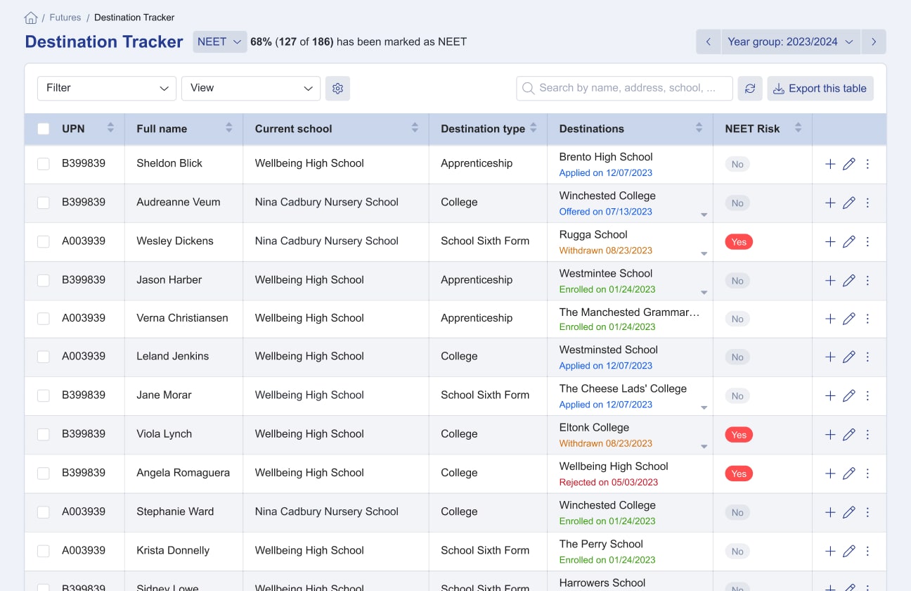This screenshot has height=591, width=911.
Task: Go to next year group arrow
Action: pyautogui.click(x=874, y=42)
